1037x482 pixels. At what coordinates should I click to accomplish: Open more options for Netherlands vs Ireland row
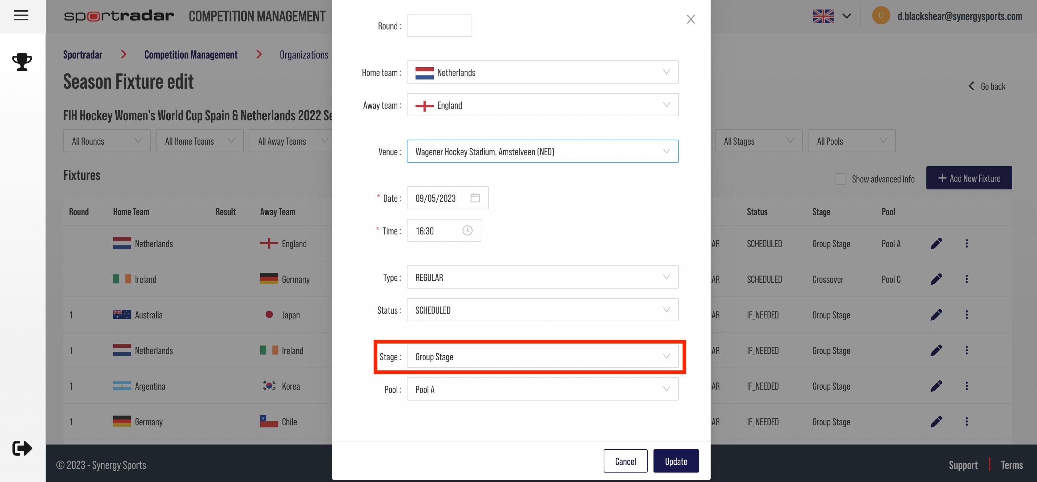point(966,350)
